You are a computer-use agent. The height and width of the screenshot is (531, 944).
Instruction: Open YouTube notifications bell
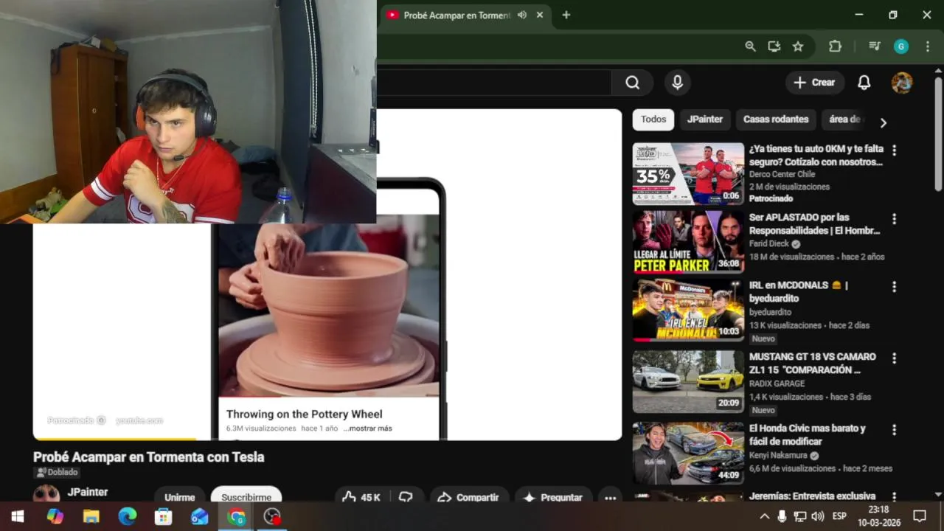864,83
